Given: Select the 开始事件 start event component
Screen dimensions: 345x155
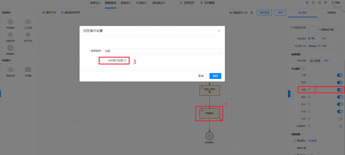Looking at the screenshot, I should 10,24.
